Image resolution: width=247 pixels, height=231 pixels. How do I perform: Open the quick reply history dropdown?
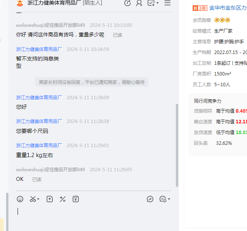point(164,199)
